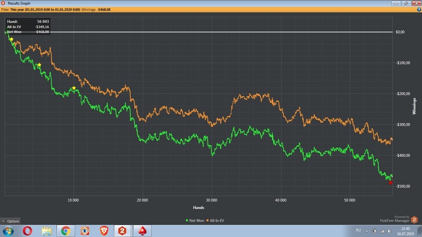Click the filter text This year date range
Image resolution: width=422 pixels, height=237 pixels.
point(45,10)
